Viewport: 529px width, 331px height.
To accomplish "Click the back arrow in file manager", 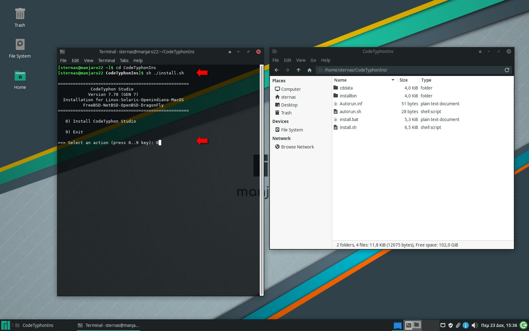I will [x=276, y=70].
